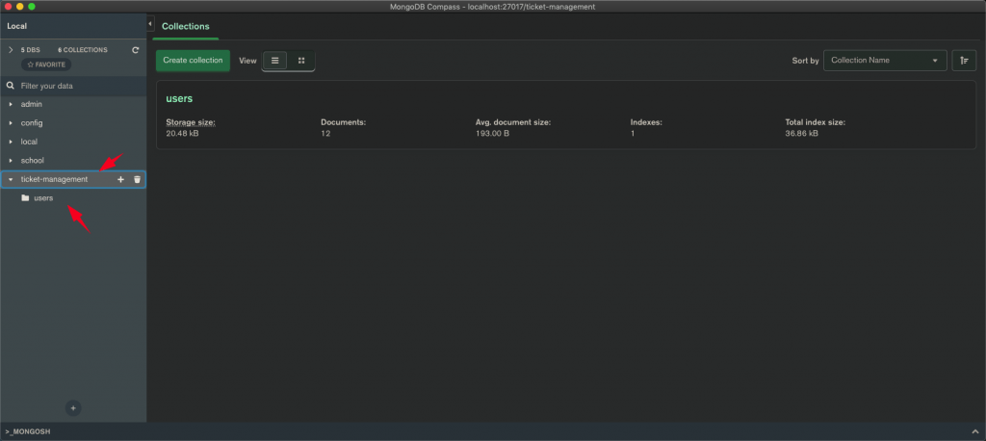Expand the config database

[11, 123]
